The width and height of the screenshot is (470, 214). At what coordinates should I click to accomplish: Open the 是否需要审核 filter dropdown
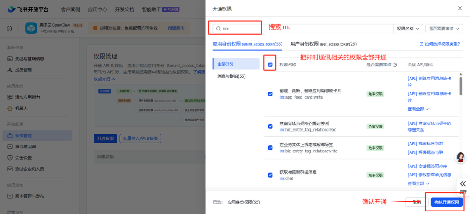[444, 28]
